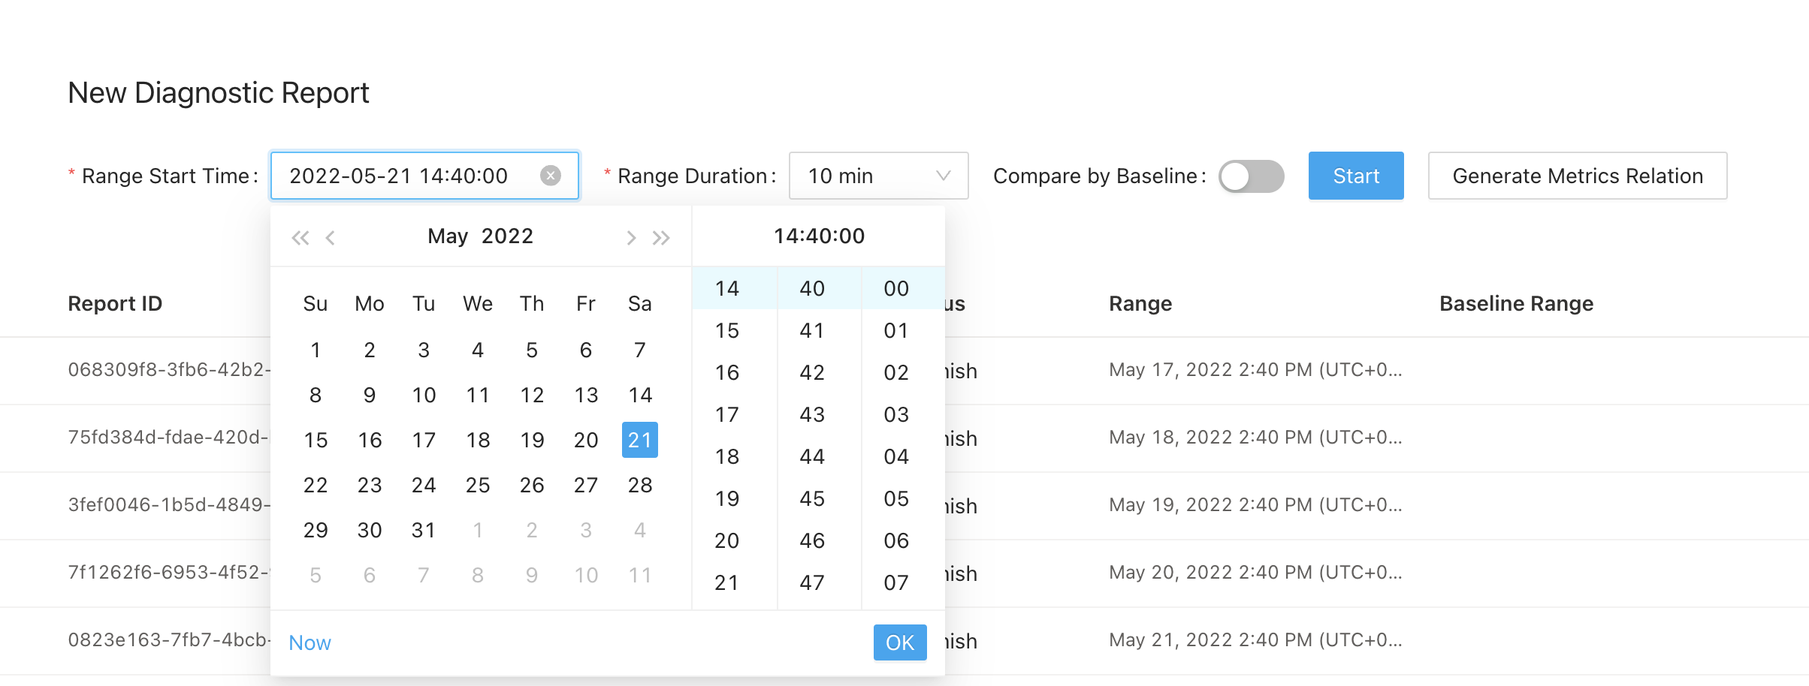
Task: Select hour 18 in time column
Action: (726, 457)
